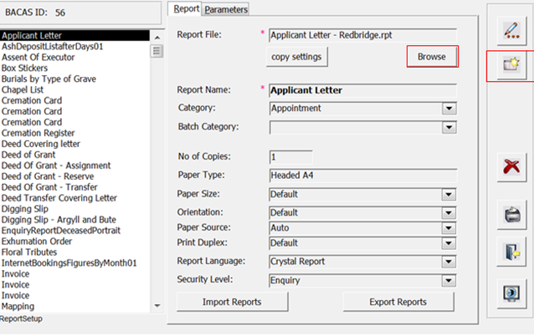Click the No of Copies field

[290, 157]
